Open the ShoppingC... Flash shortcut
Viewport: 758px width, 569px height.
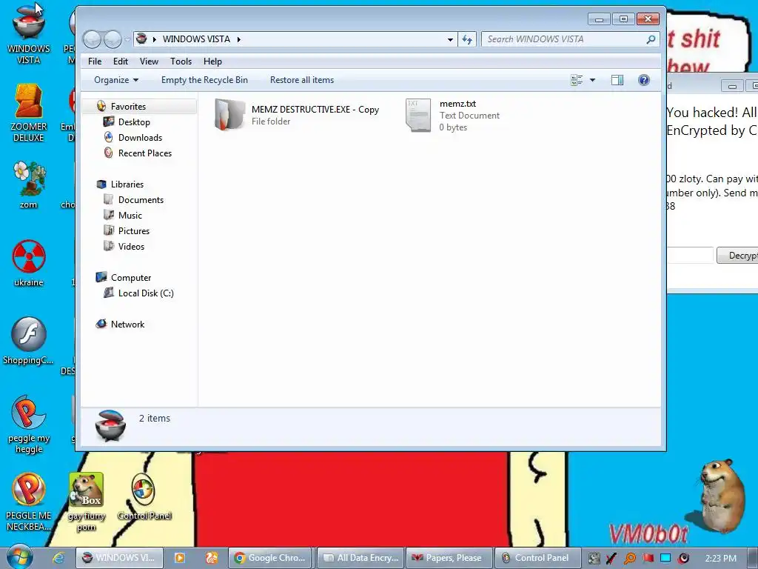(29, 341)
